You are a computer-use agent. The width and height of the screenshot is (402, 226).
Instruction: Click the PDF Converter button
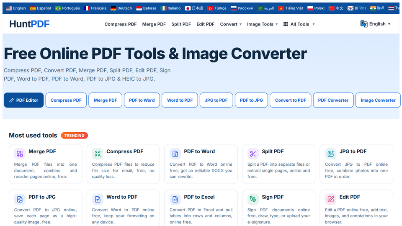click(x=333, y=100)
